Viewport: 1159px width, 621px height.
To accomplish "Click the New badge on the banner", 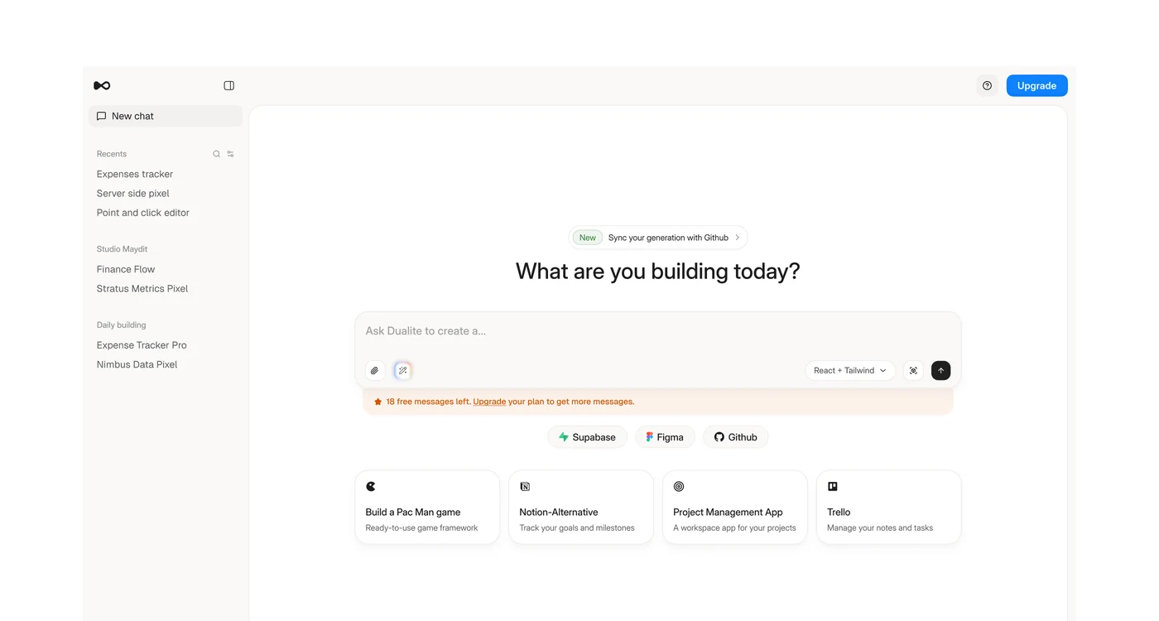I will click(588, 238).
